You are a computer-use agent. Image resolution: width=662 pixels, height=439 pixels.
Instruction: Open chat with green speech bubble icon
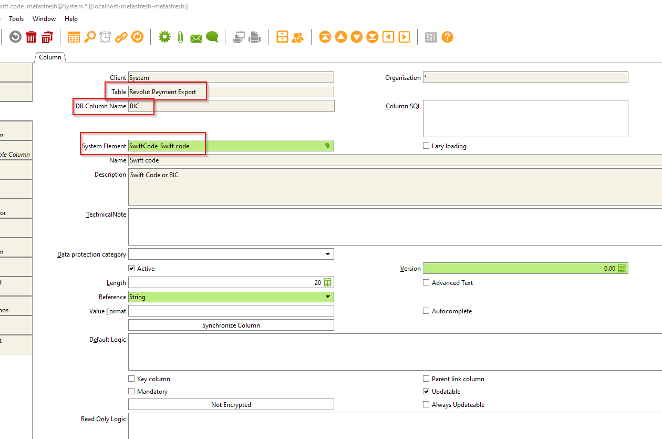(x=212, y=37)
